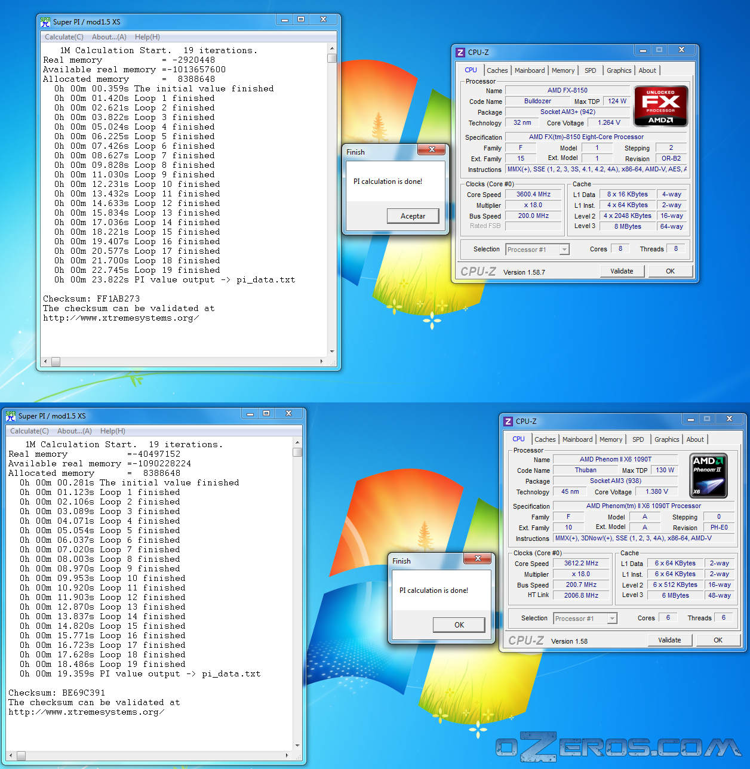
Task: Switch to the Mainboard tab in the FX-8150 CPU-Z window
Action: click(x=530, y=70)
